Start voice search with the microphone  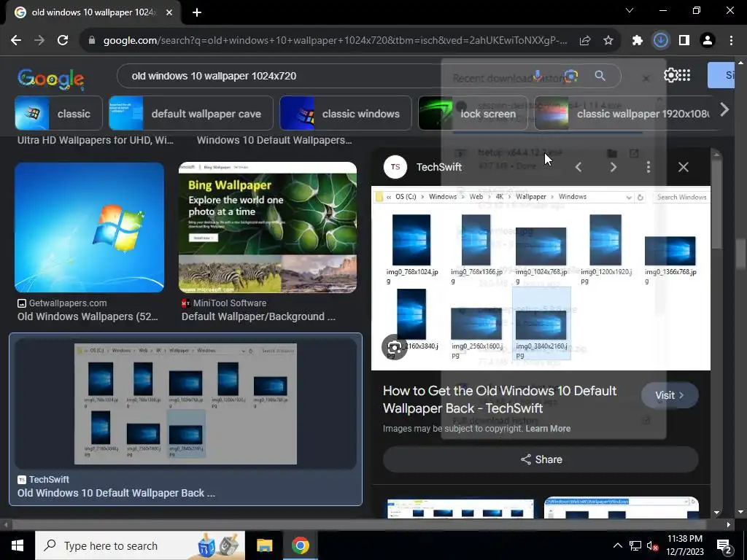click(x=538, y=76)
